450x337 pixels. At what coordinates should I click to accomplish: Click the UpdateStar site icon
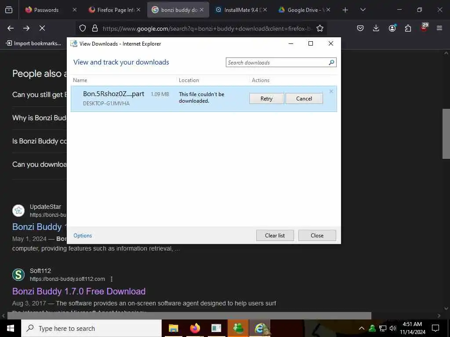coord(18,211)
